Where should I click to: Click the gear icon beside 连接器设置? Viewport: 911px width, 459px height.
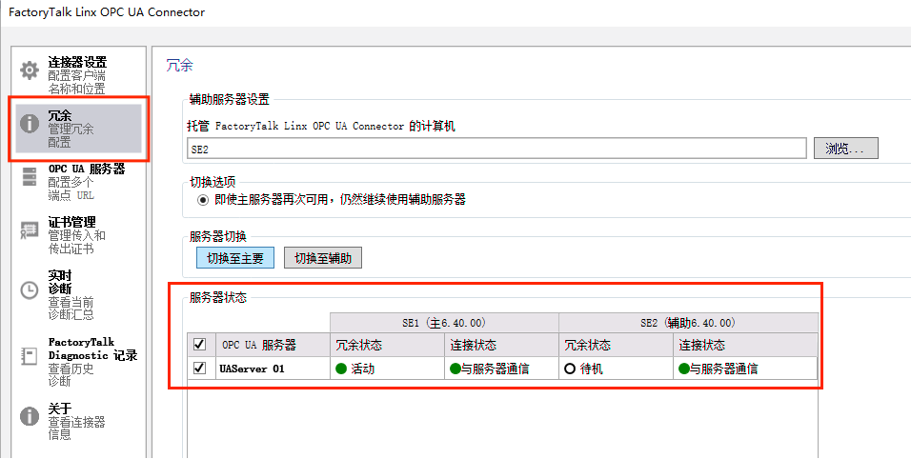[x=30, y=70]
